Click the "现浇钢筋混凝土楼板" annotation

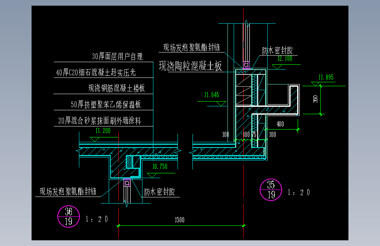point(117,88)
